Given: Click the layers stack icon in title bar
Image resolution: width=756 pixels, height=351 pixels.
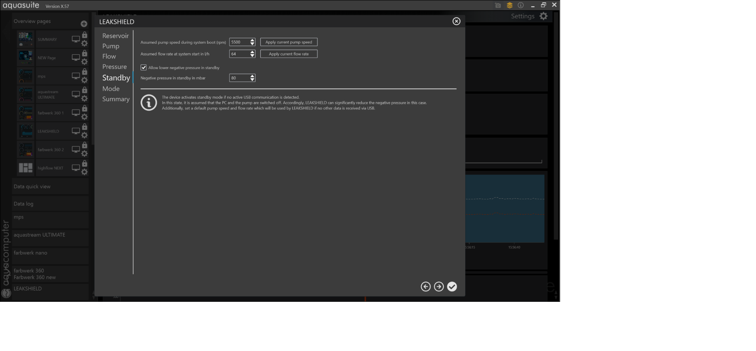Looking at the screenshot, I should tap(510, 5).
